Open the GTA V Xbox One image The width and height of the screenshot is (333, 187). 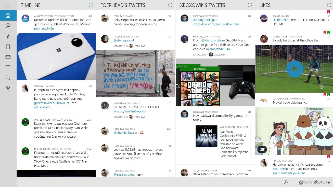tap(215, 82)
